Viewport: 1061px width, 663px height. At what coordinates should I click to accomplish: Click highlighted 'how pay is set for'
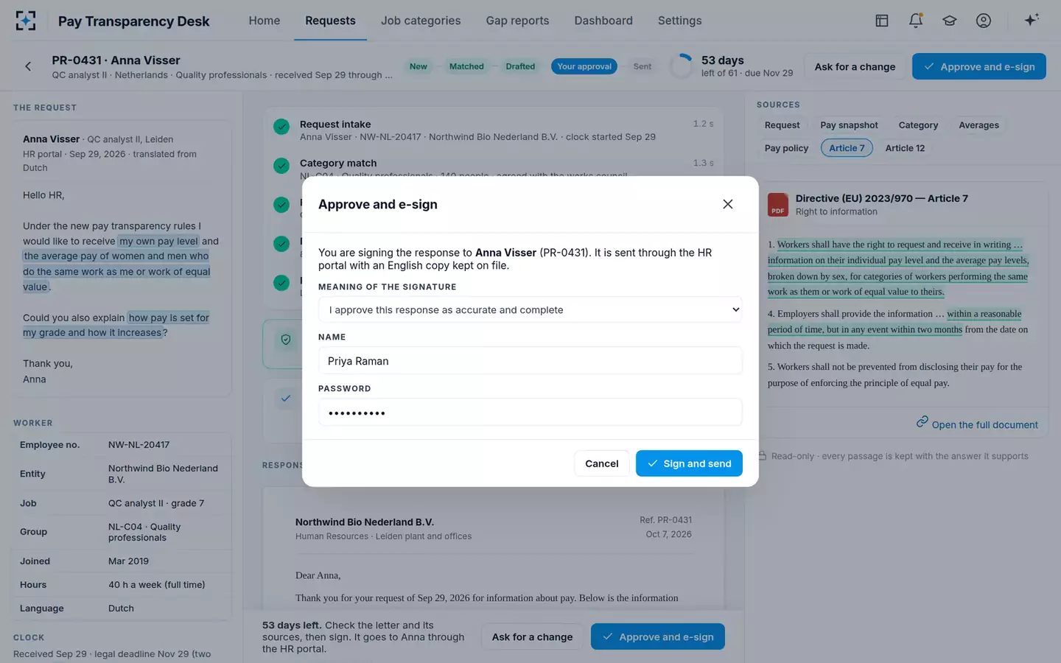(169, 318)
